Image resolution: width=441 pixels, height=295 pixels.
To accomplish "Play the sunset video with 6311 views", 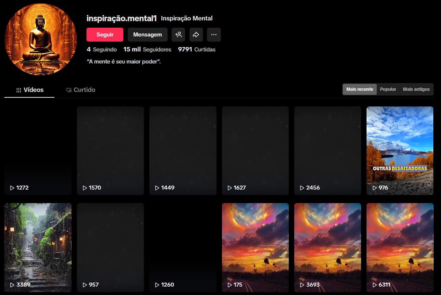I will pyautogui.click(x=400, y=248).
